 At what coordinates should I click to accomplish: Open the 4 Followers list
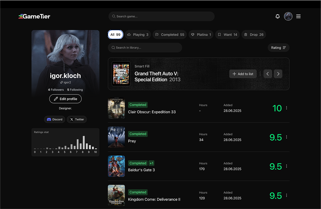point(56,90)
